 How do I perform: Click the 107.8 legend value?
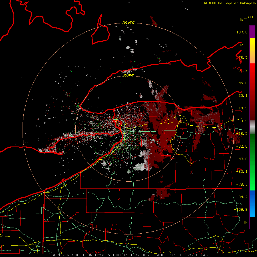pyautogui.click(x=242, y=32)
